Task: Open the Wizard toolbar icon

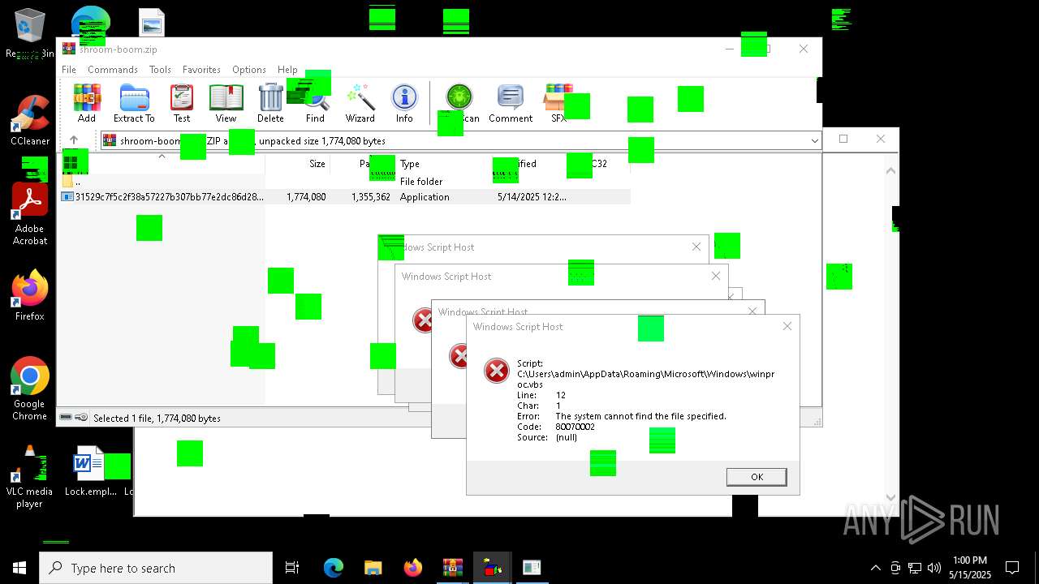Action: tap(360, 103)
